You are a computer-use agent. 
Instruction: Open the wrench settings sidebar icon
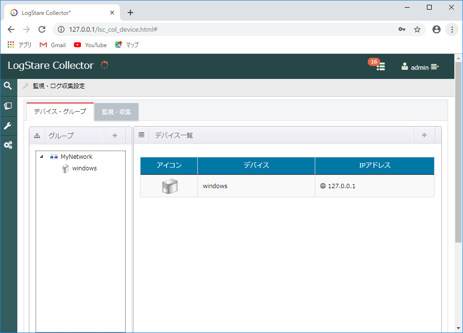click(8, 126)
